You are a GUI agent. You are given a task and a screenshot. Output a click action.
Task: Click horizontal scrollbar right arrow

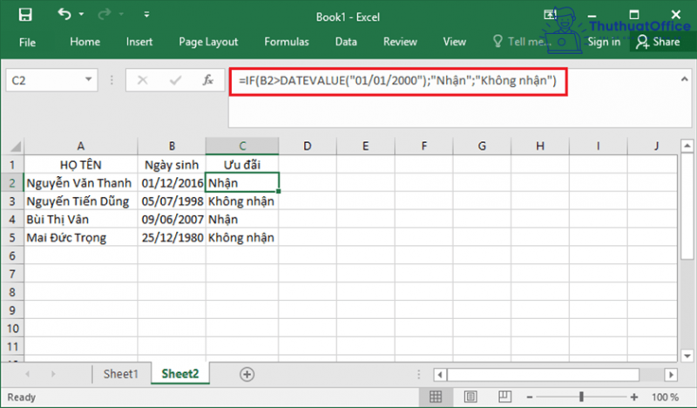pos(671,375)
